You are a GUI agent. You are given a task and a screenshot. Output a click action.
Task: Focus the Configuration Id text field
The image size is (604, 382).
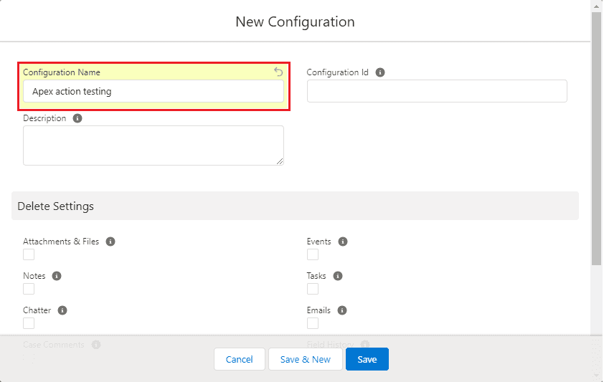click(437, 91)
